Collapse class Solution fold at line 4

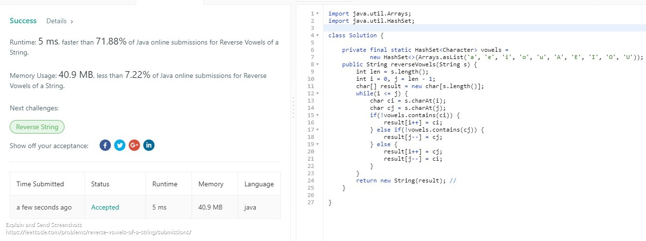click(x=318, y=35)
